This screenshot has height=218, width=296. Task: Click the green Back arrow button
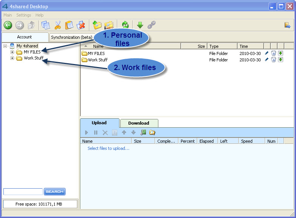(x=8, y=25)
